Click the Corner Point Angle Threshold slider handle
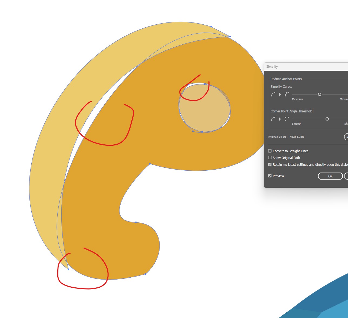This screenshot has height=318, width=348. (327, 119)
